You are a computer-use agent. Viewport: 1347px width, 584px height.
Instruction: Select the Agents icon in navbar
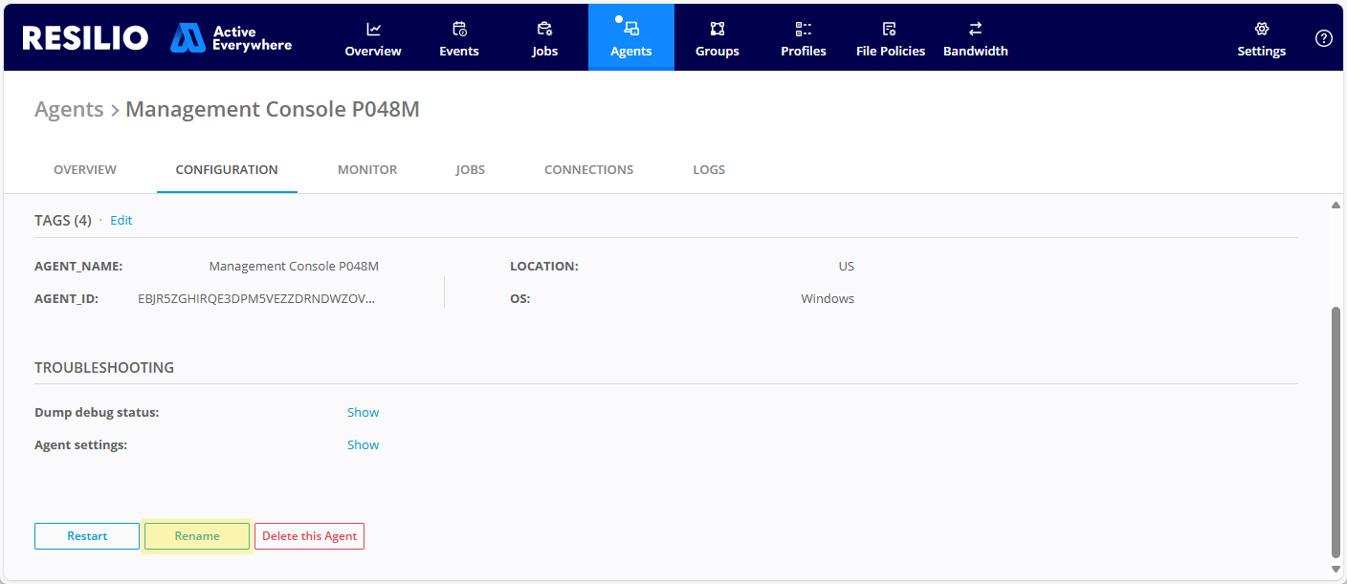click(x=631, y=29)
